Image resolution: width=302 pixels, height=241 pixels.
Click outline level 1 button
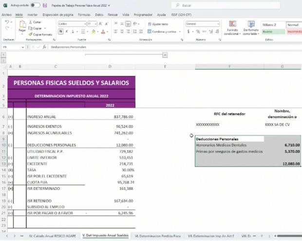pyautogui.click(x=3, y=55)
